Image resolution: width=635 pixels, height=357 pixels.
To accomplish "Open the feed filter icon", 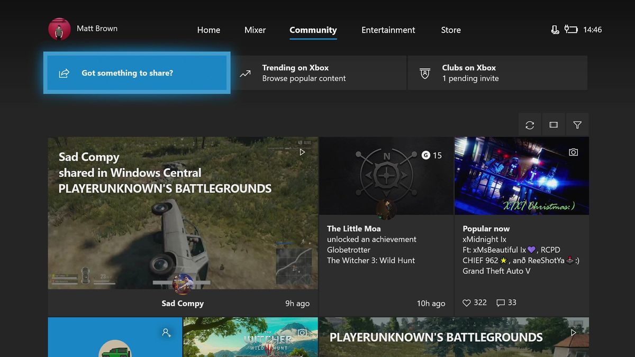I will point(577,124).
